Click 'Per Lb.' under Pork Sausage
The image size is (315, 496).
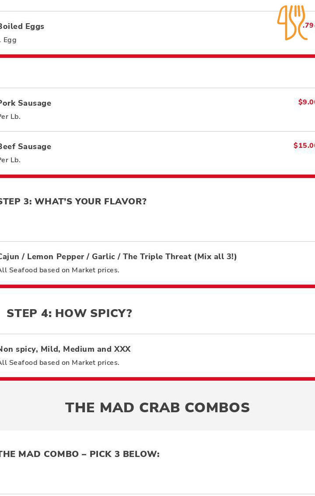(10, 117)
